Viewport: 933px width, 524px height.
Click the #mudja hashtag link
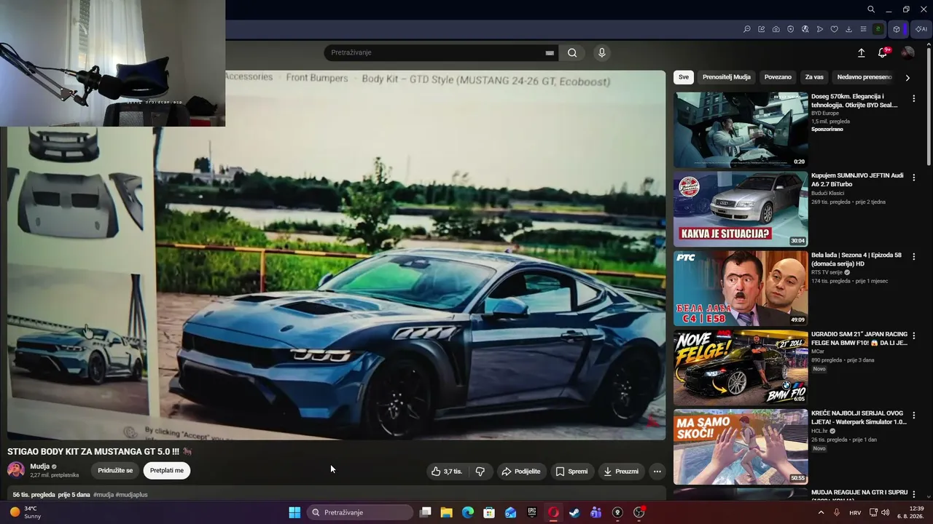click(x=103, y=495)
